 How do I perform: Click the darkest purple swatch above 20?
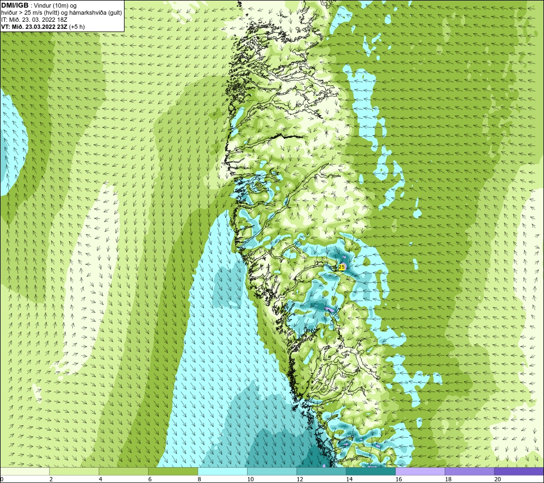tap(519, 471)
